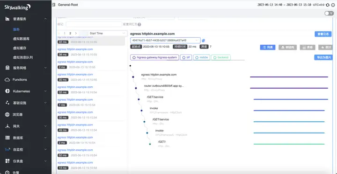The image size is (337, 174).
Task: Click the green duration bar of /GET/ span
Action: click(289, 144)
